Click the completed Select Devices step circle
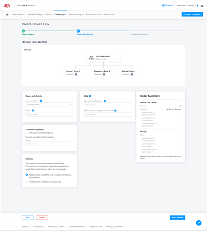Image resolution: width=207 pixels, height=231 pixels. (x=23, y=31)
